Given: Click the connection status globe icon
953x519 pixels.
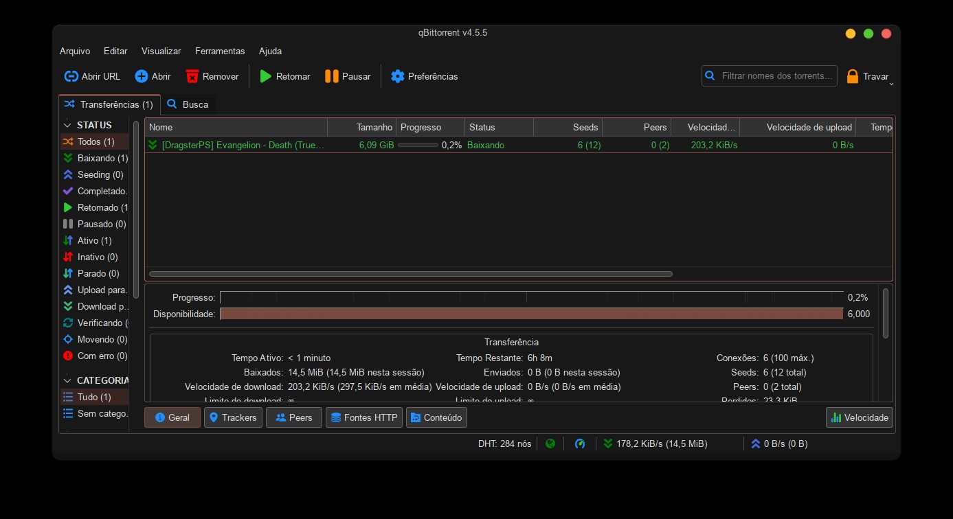Looking at the screenshot, I should coord(550,443).
